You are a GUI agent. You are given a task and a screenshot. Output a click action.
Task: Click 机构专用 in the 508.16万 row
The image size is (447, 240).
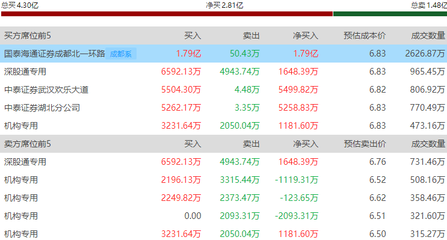click(21, 180)
